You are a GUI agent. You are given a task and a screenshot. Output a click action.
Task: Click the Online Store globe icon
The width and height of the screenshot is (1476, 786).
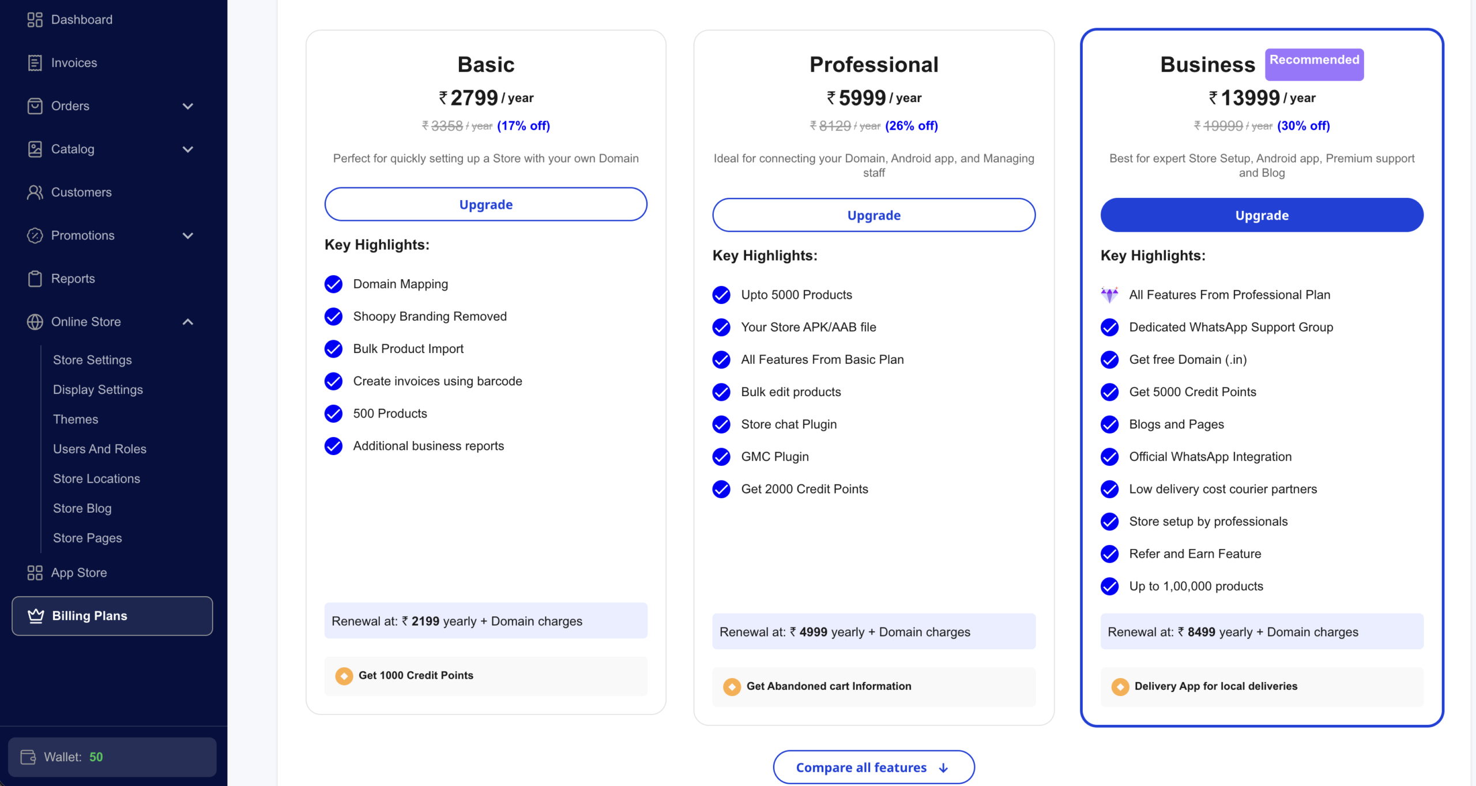(x=35, y=322)
